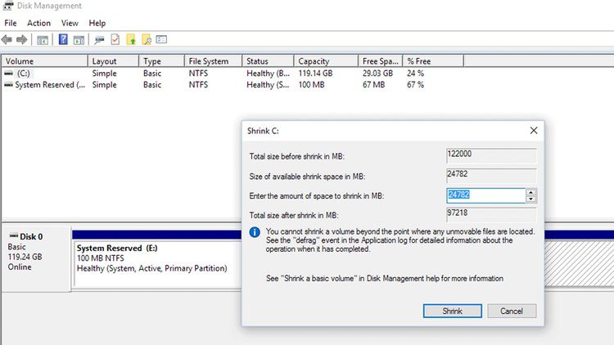Click the amount of space to shrink field
Viewport: 614px width, 345px height.
(x=485, y=195)
